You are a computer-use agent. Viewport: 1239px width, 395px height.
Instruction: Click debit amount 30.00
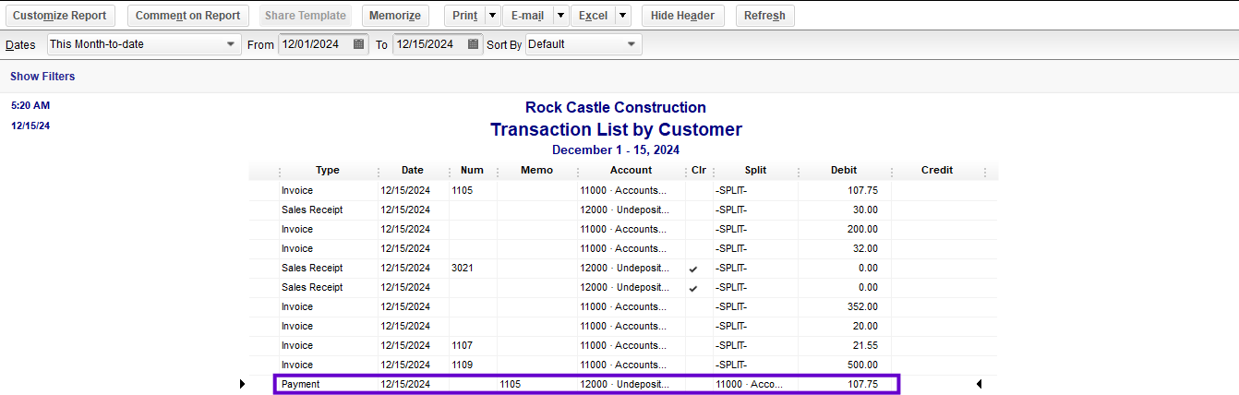click(x=865, y=210)
